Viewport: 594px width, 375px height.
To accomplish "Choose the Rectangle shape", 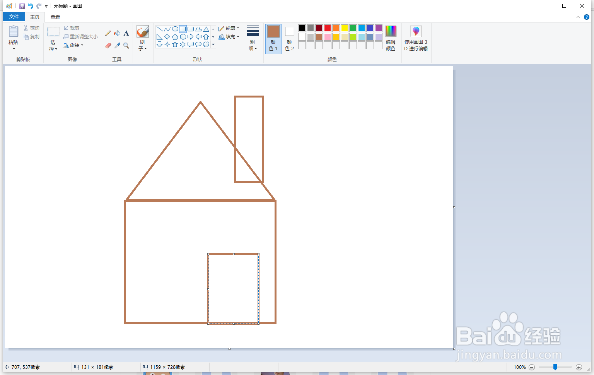I will 183,29.
